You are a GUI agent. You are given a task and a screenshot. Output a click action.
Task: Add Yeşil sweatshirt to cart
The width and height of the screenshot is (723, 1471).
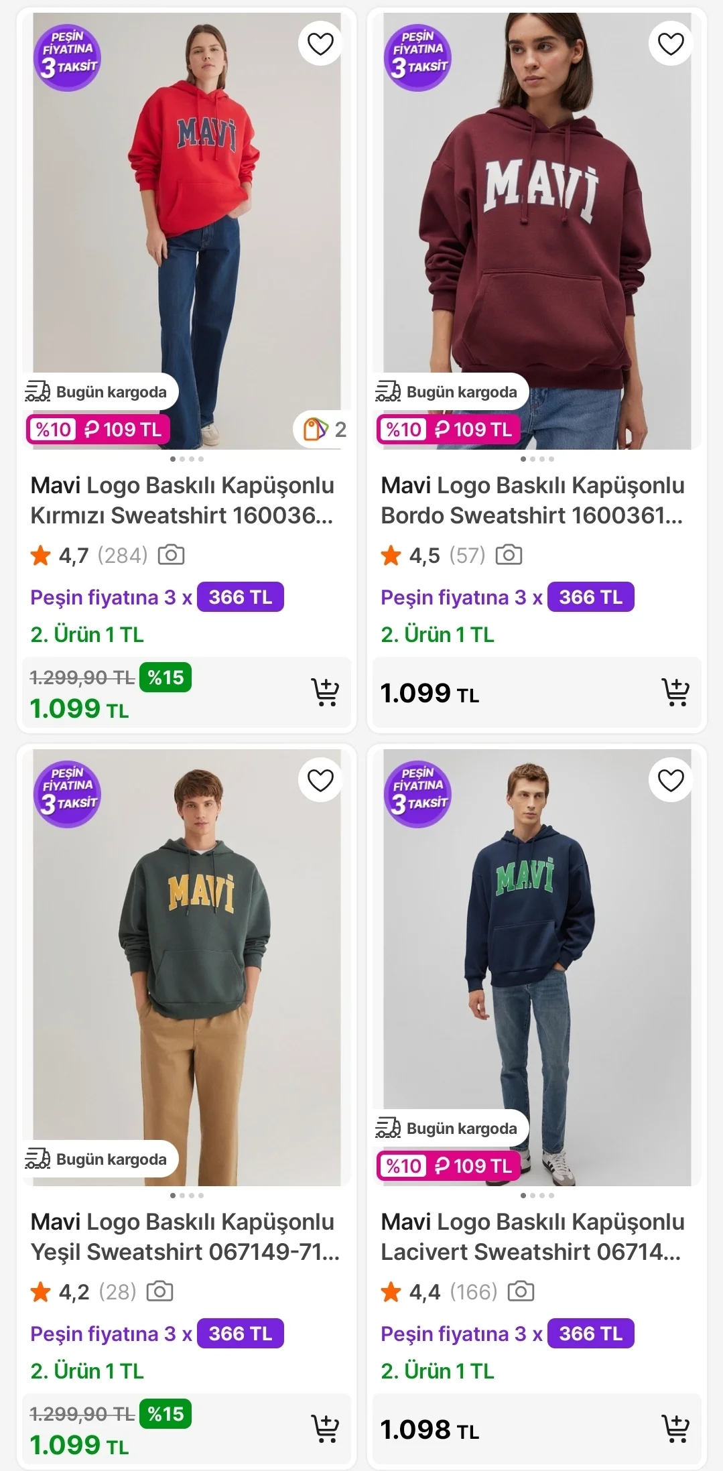click(x=325, y=1429)
